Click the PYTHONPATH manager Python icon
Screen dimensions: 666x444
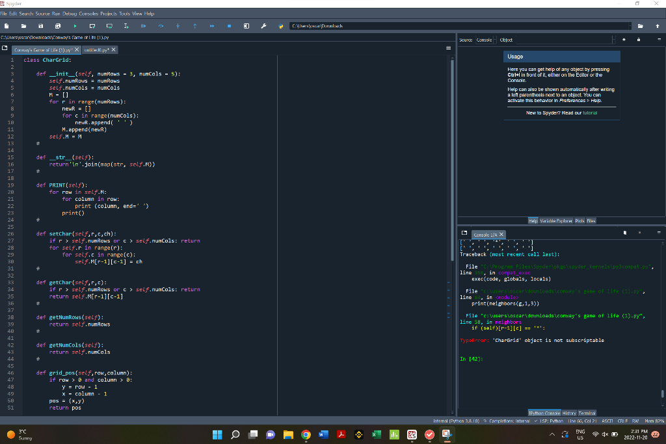click(x=280, y=26)
